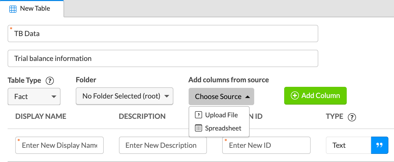Screen dimensions: 394x162
Task: Open the TYPE column help question mark
Action: point(352,117)
